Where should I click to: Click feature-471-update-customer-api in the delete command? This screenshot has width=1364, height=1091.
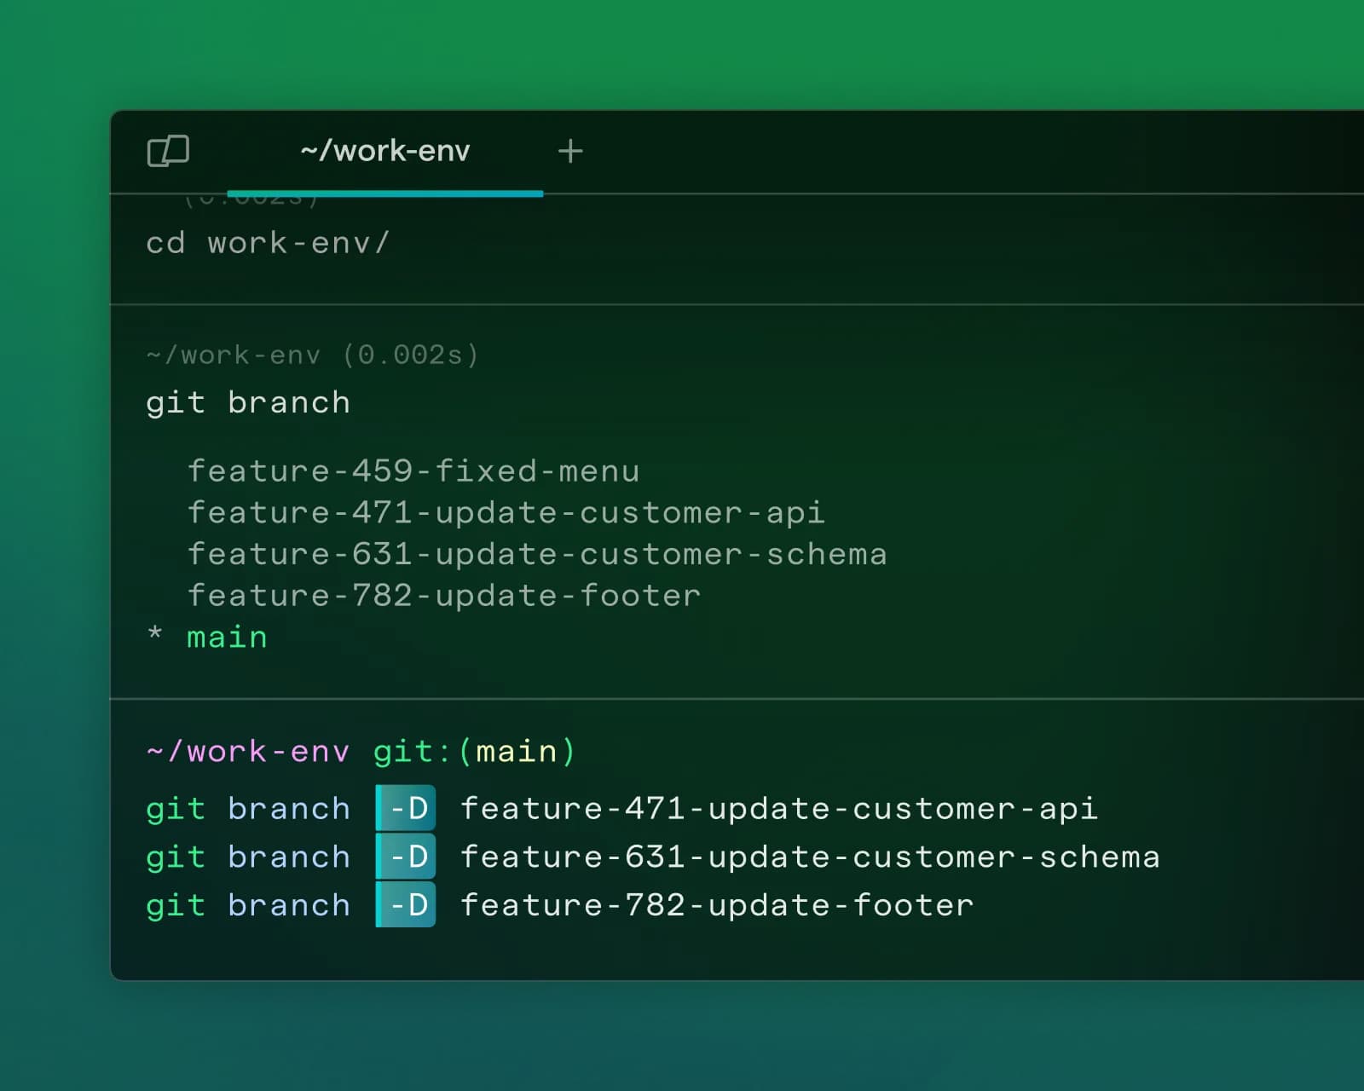click(x=778, y=808)
